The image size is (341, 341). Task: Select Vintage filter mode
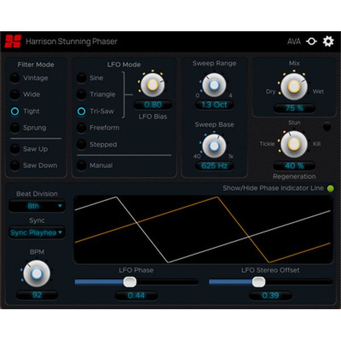pos(15,78)
